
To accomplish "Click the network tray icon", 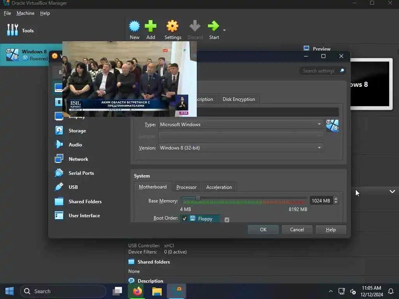I will 341,291.
